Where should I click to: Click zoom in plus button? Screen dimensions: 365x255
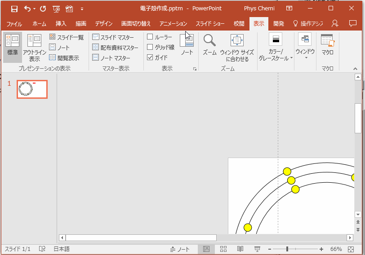tap(321, 249)
